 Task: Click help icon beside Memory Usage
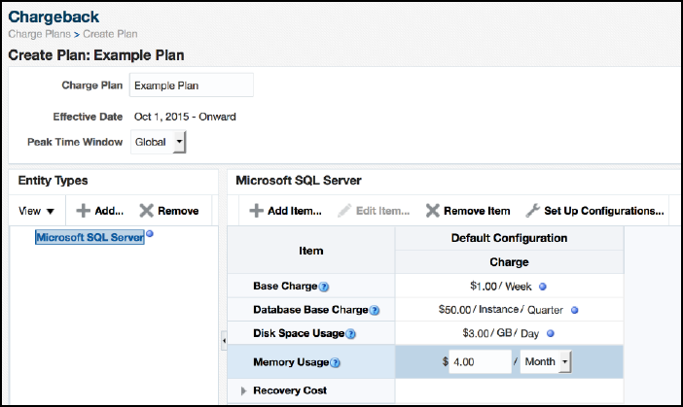(336, 363)
